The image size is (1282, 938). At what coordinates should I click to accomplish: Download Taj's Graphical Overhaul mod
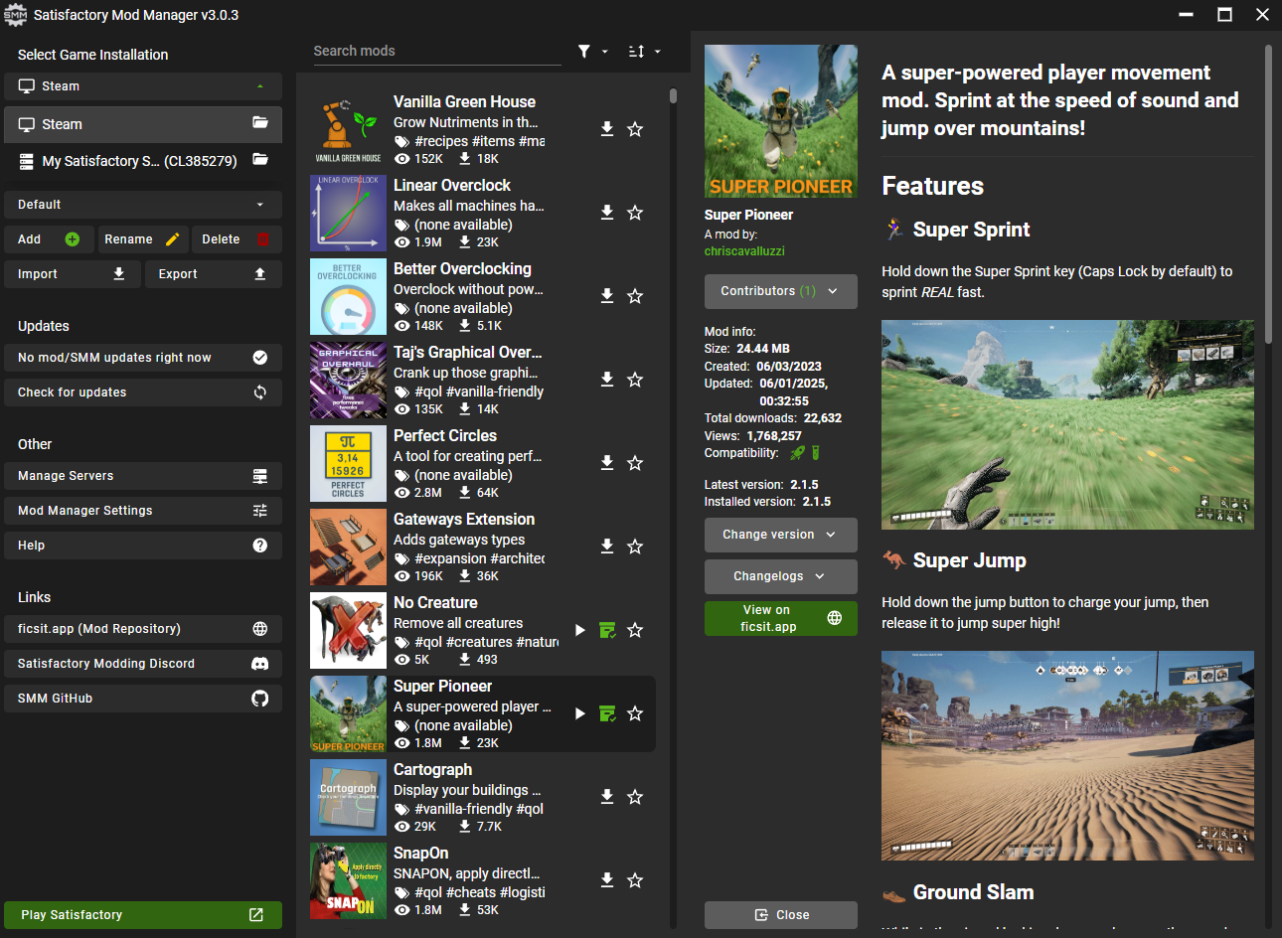click(x=607, y=380)
